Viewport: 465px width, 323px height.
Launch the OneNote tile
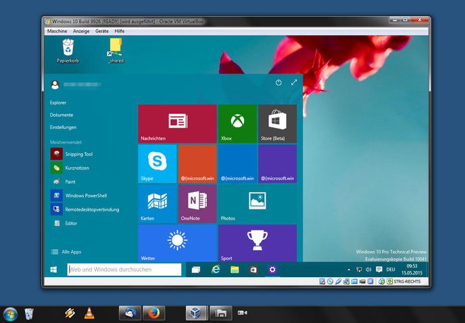[x=197, y=204]
